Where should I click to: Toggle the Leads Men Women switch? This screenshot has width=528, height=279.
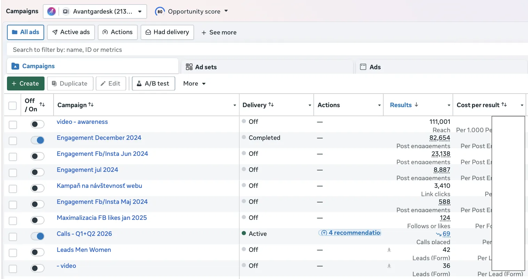pos(38,252)
